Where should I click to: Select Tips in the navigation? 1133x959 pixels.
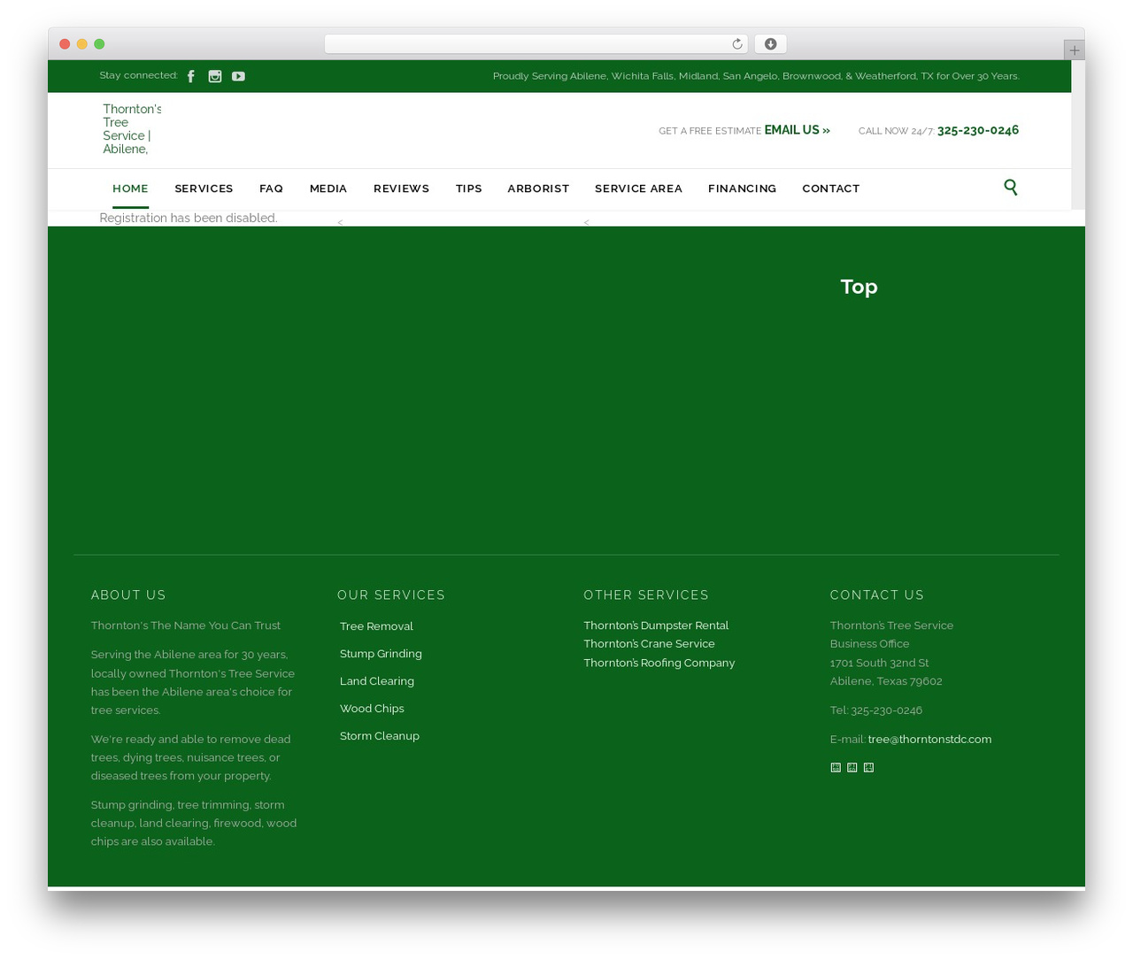tap(469, 188)
